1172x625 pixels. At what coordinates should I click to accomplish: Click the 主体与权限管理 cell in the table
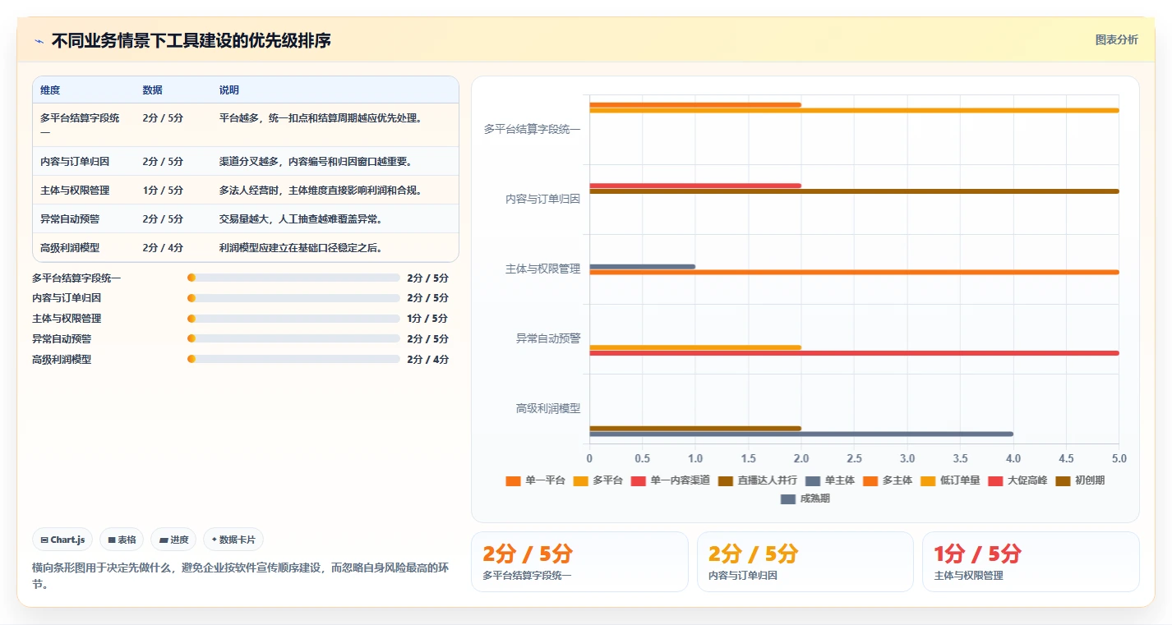pos(75,190)
